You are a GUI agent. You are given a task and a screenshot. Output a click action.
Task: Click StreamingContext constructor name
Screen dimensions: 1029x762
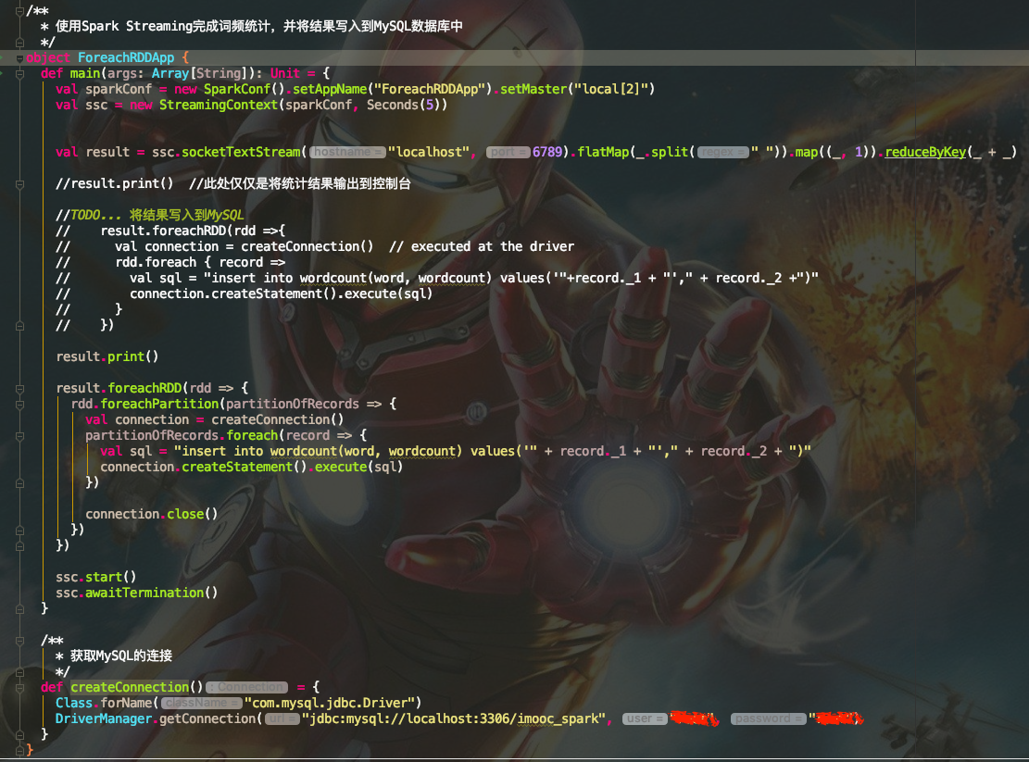click(219, 105)
